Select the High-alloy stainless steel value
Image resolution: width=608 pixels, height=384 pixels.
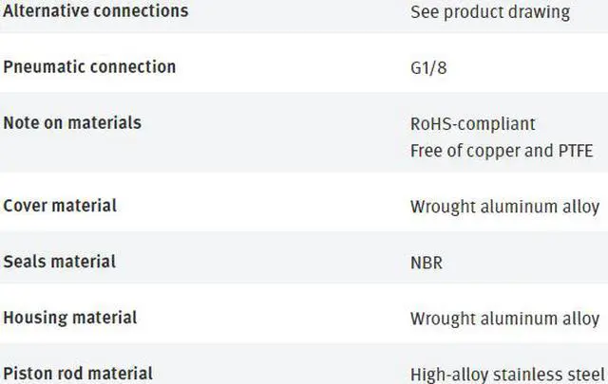click(x=507, y=375)
